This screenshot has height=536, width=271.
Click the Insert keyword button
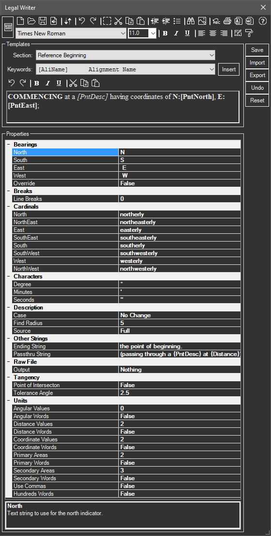coord(229,69)
